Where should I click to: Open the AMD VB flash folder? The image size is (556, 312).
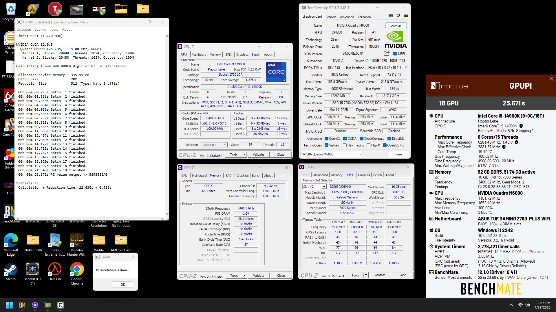(x=121, y=243)
